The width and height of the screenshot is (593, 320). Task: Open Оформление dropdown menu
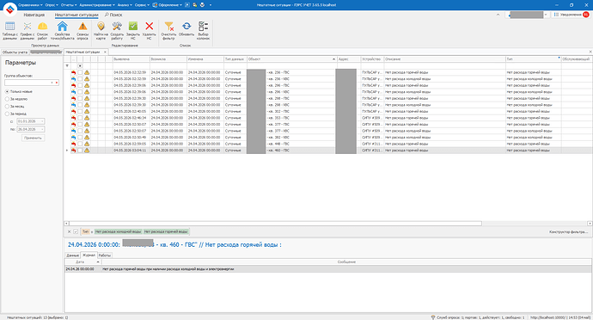[168, 5]
